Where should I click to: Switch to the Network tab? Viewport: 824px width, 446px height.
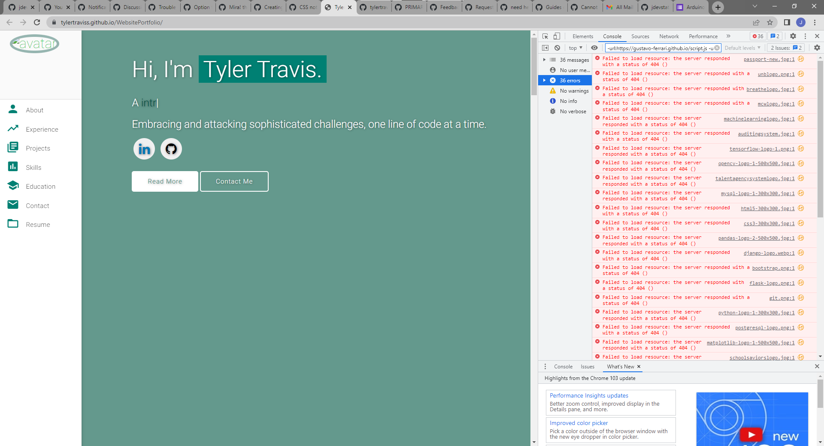pyautogui.click(x=669, y=36)
